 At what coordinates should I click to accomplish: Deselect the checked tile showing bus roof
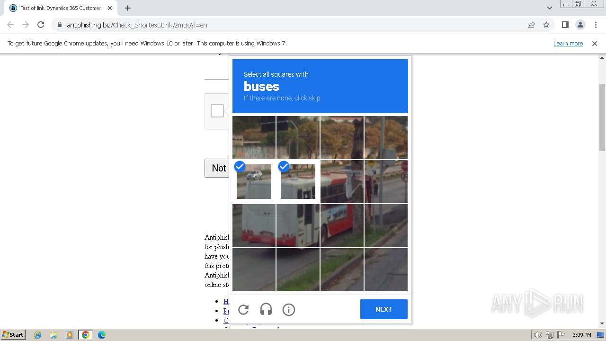[298, 181]
